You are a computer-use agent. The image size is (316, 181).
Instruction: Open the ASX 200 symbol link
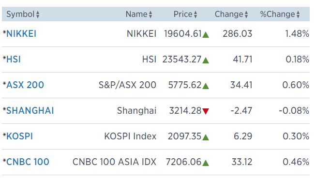(25, 85)
